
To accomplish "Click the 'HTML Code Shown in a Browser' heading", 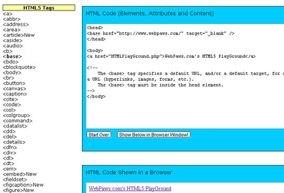I will tap(129, 173).
